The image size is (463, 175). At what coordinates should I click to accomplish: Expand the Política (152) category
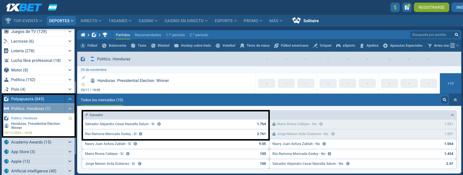tap(70, 80)
